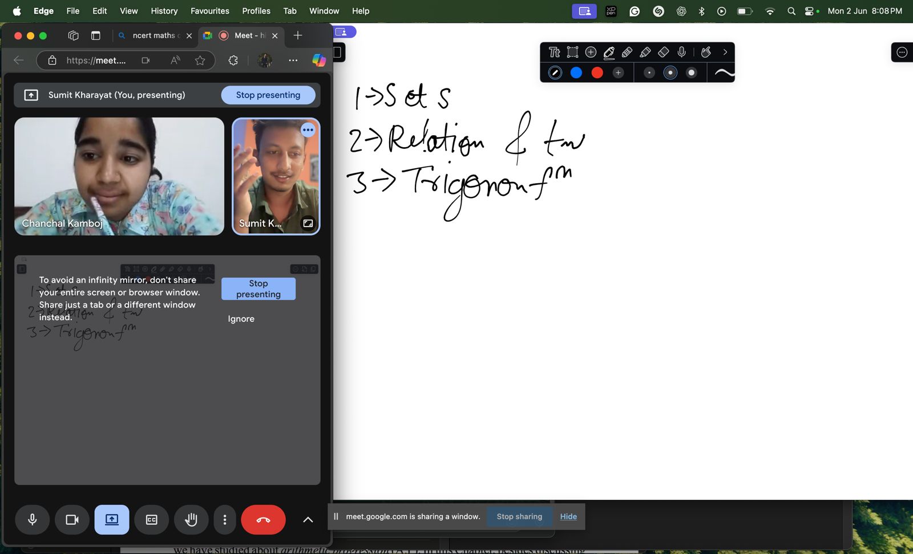Screen dimensions: 913x554
Task: Toggle the finger drawing hand tool
Action: coord(706,52)
